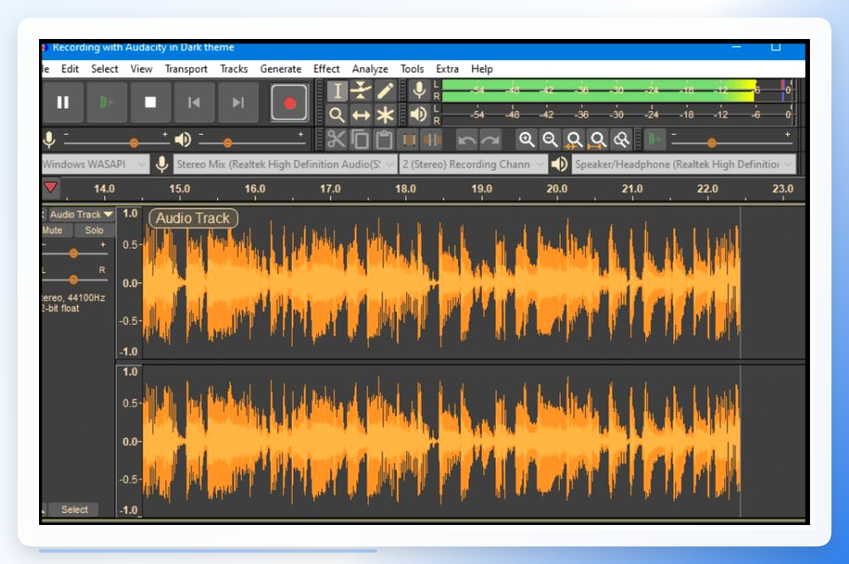Screen dimensions: 849x564
Task: Open the Tools menu
Action: coord(412,69)
